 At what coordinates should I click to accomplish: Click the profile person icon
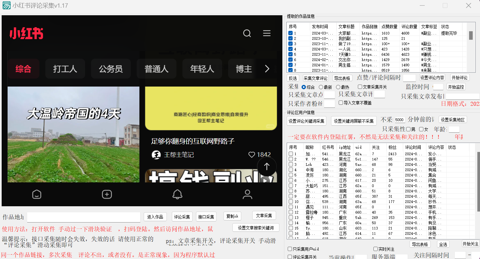248,194
